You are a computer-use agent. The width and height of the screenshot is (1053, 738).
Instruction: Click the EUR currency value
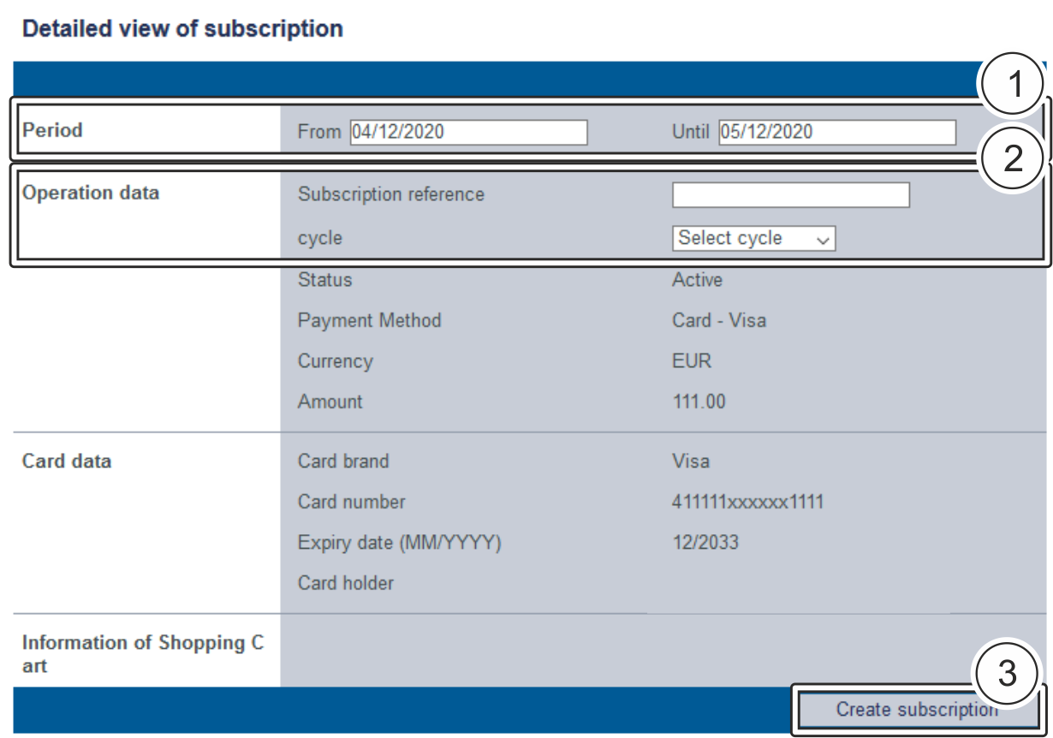(x=692, y=361)
